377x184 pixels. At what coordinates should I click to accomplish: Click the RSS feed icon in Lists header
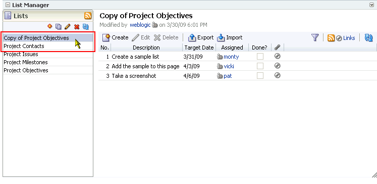click(x=88, y=16)
